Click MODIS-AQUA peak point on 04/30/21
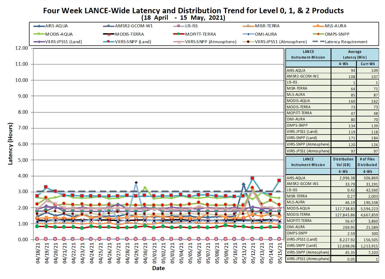This screenshot has height=279, width=385. pyautogui.click(x=145, y=188)
